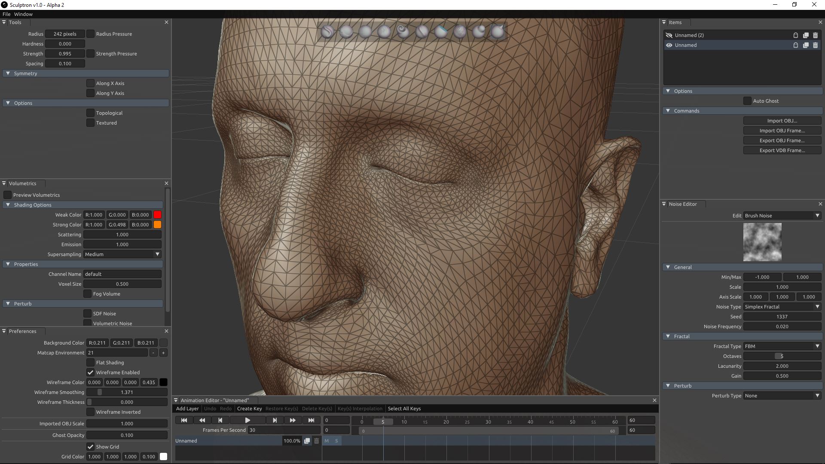Select the pointed pinch brush

tap(498, 31)
